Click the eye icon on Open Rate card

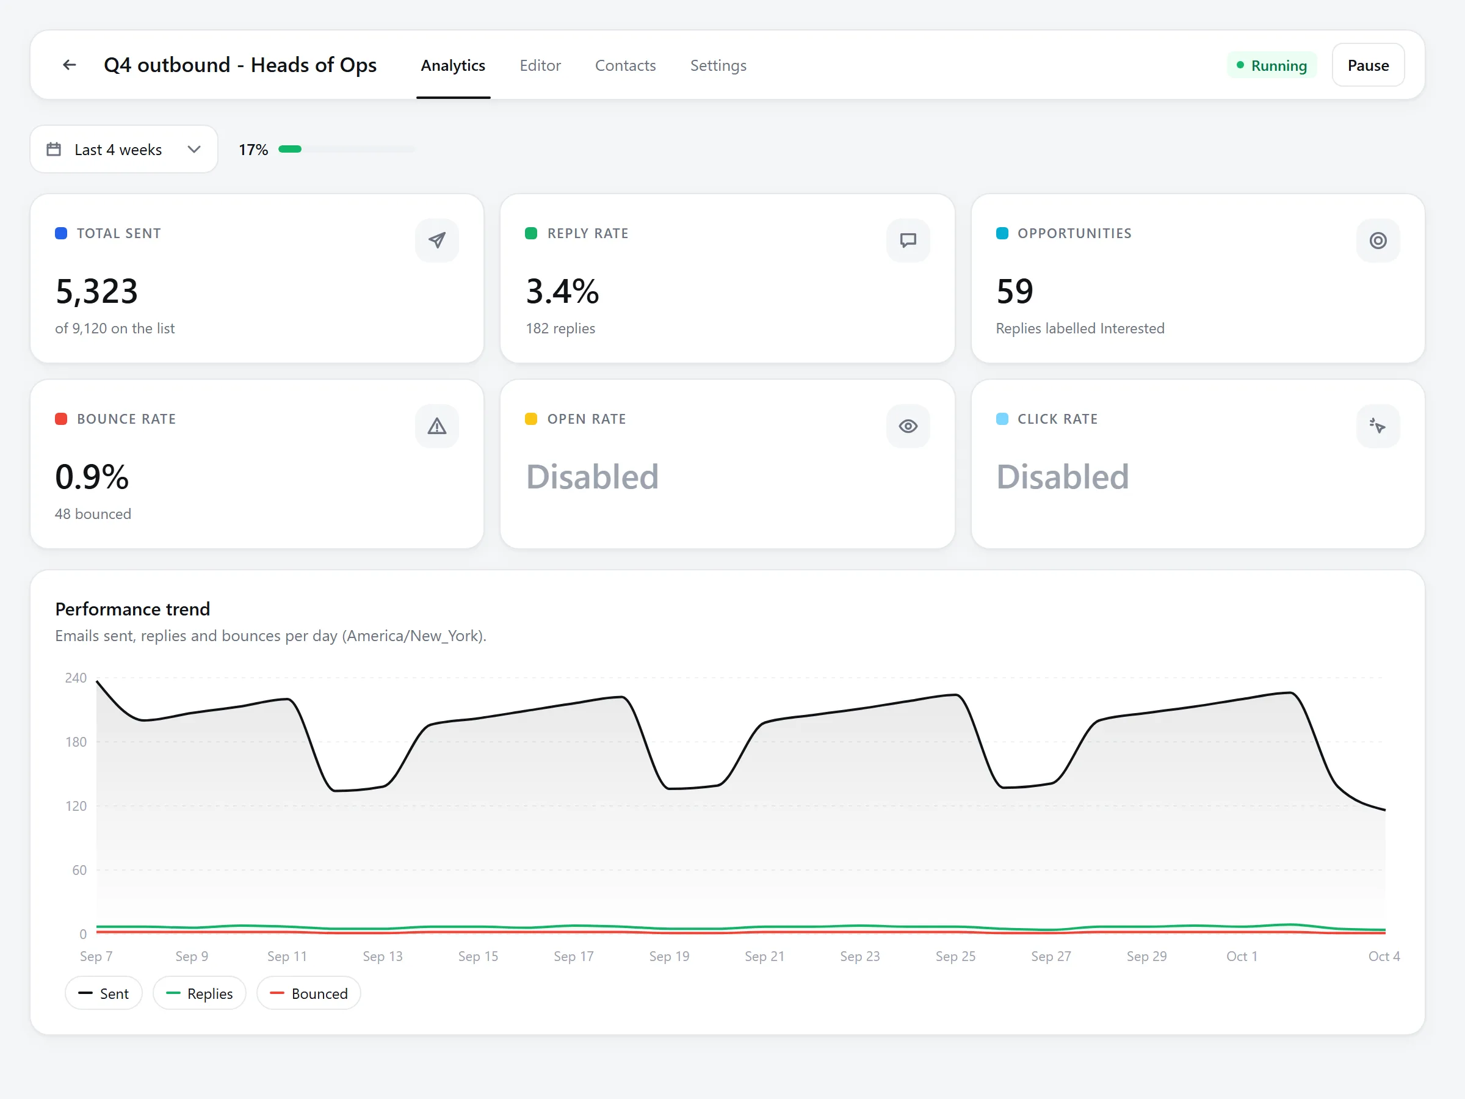(907, 426)
